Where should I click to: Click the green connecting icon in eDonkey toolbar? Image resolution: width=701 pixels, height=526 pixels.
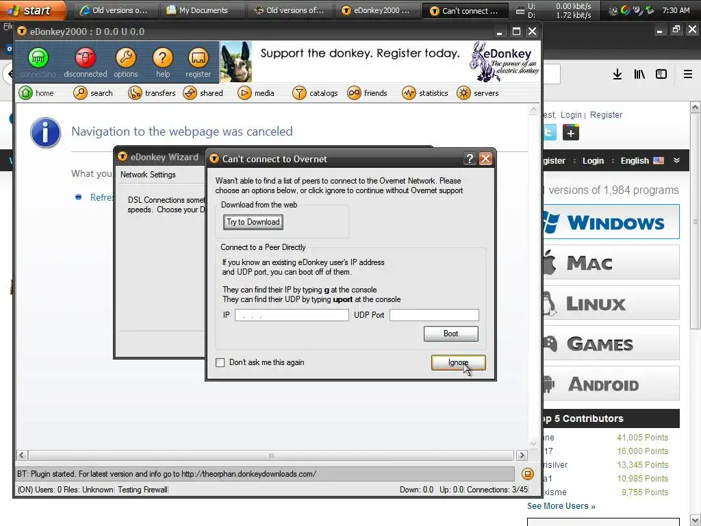pos(38,58)
